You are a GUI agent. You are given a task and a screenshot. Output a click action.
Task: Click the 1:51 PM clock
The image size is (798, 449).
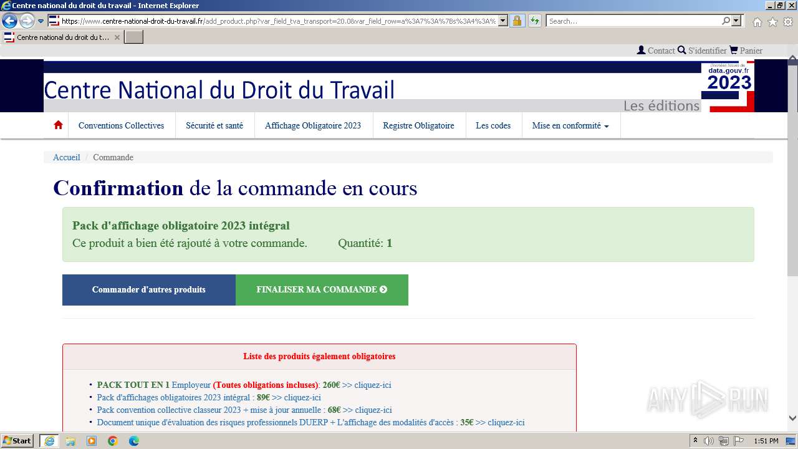(766, 441)
